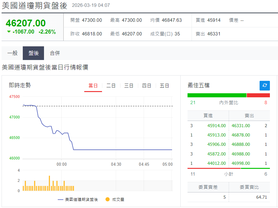Select the 盤後 tab
The height and width of the screenshot is (208, 278).
coord(33,53)
